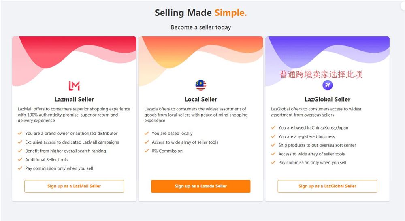Click the red Chinese annotation text
This screenshot has height=221, width=405.
point(320,74)
